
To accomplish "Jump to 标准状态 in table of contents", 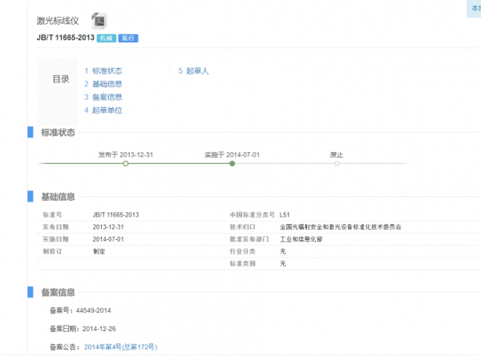I will tap(107, 71).
